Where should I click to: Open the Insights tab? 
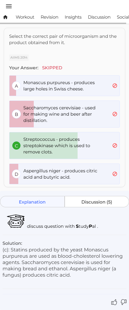click(x=73, y=17)
